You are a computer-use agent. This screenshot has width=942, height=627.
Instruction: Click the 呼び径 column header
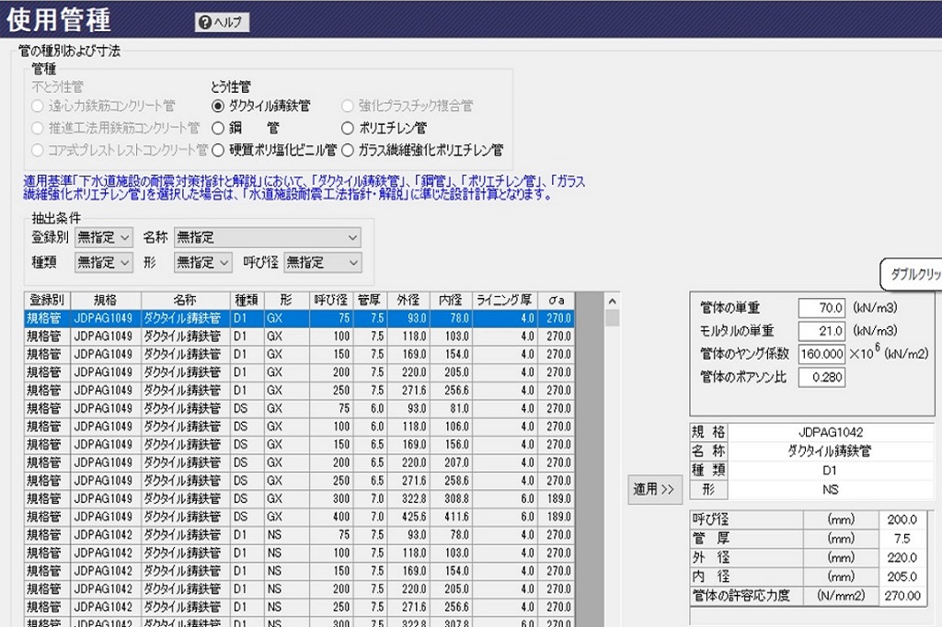[330, 301]
